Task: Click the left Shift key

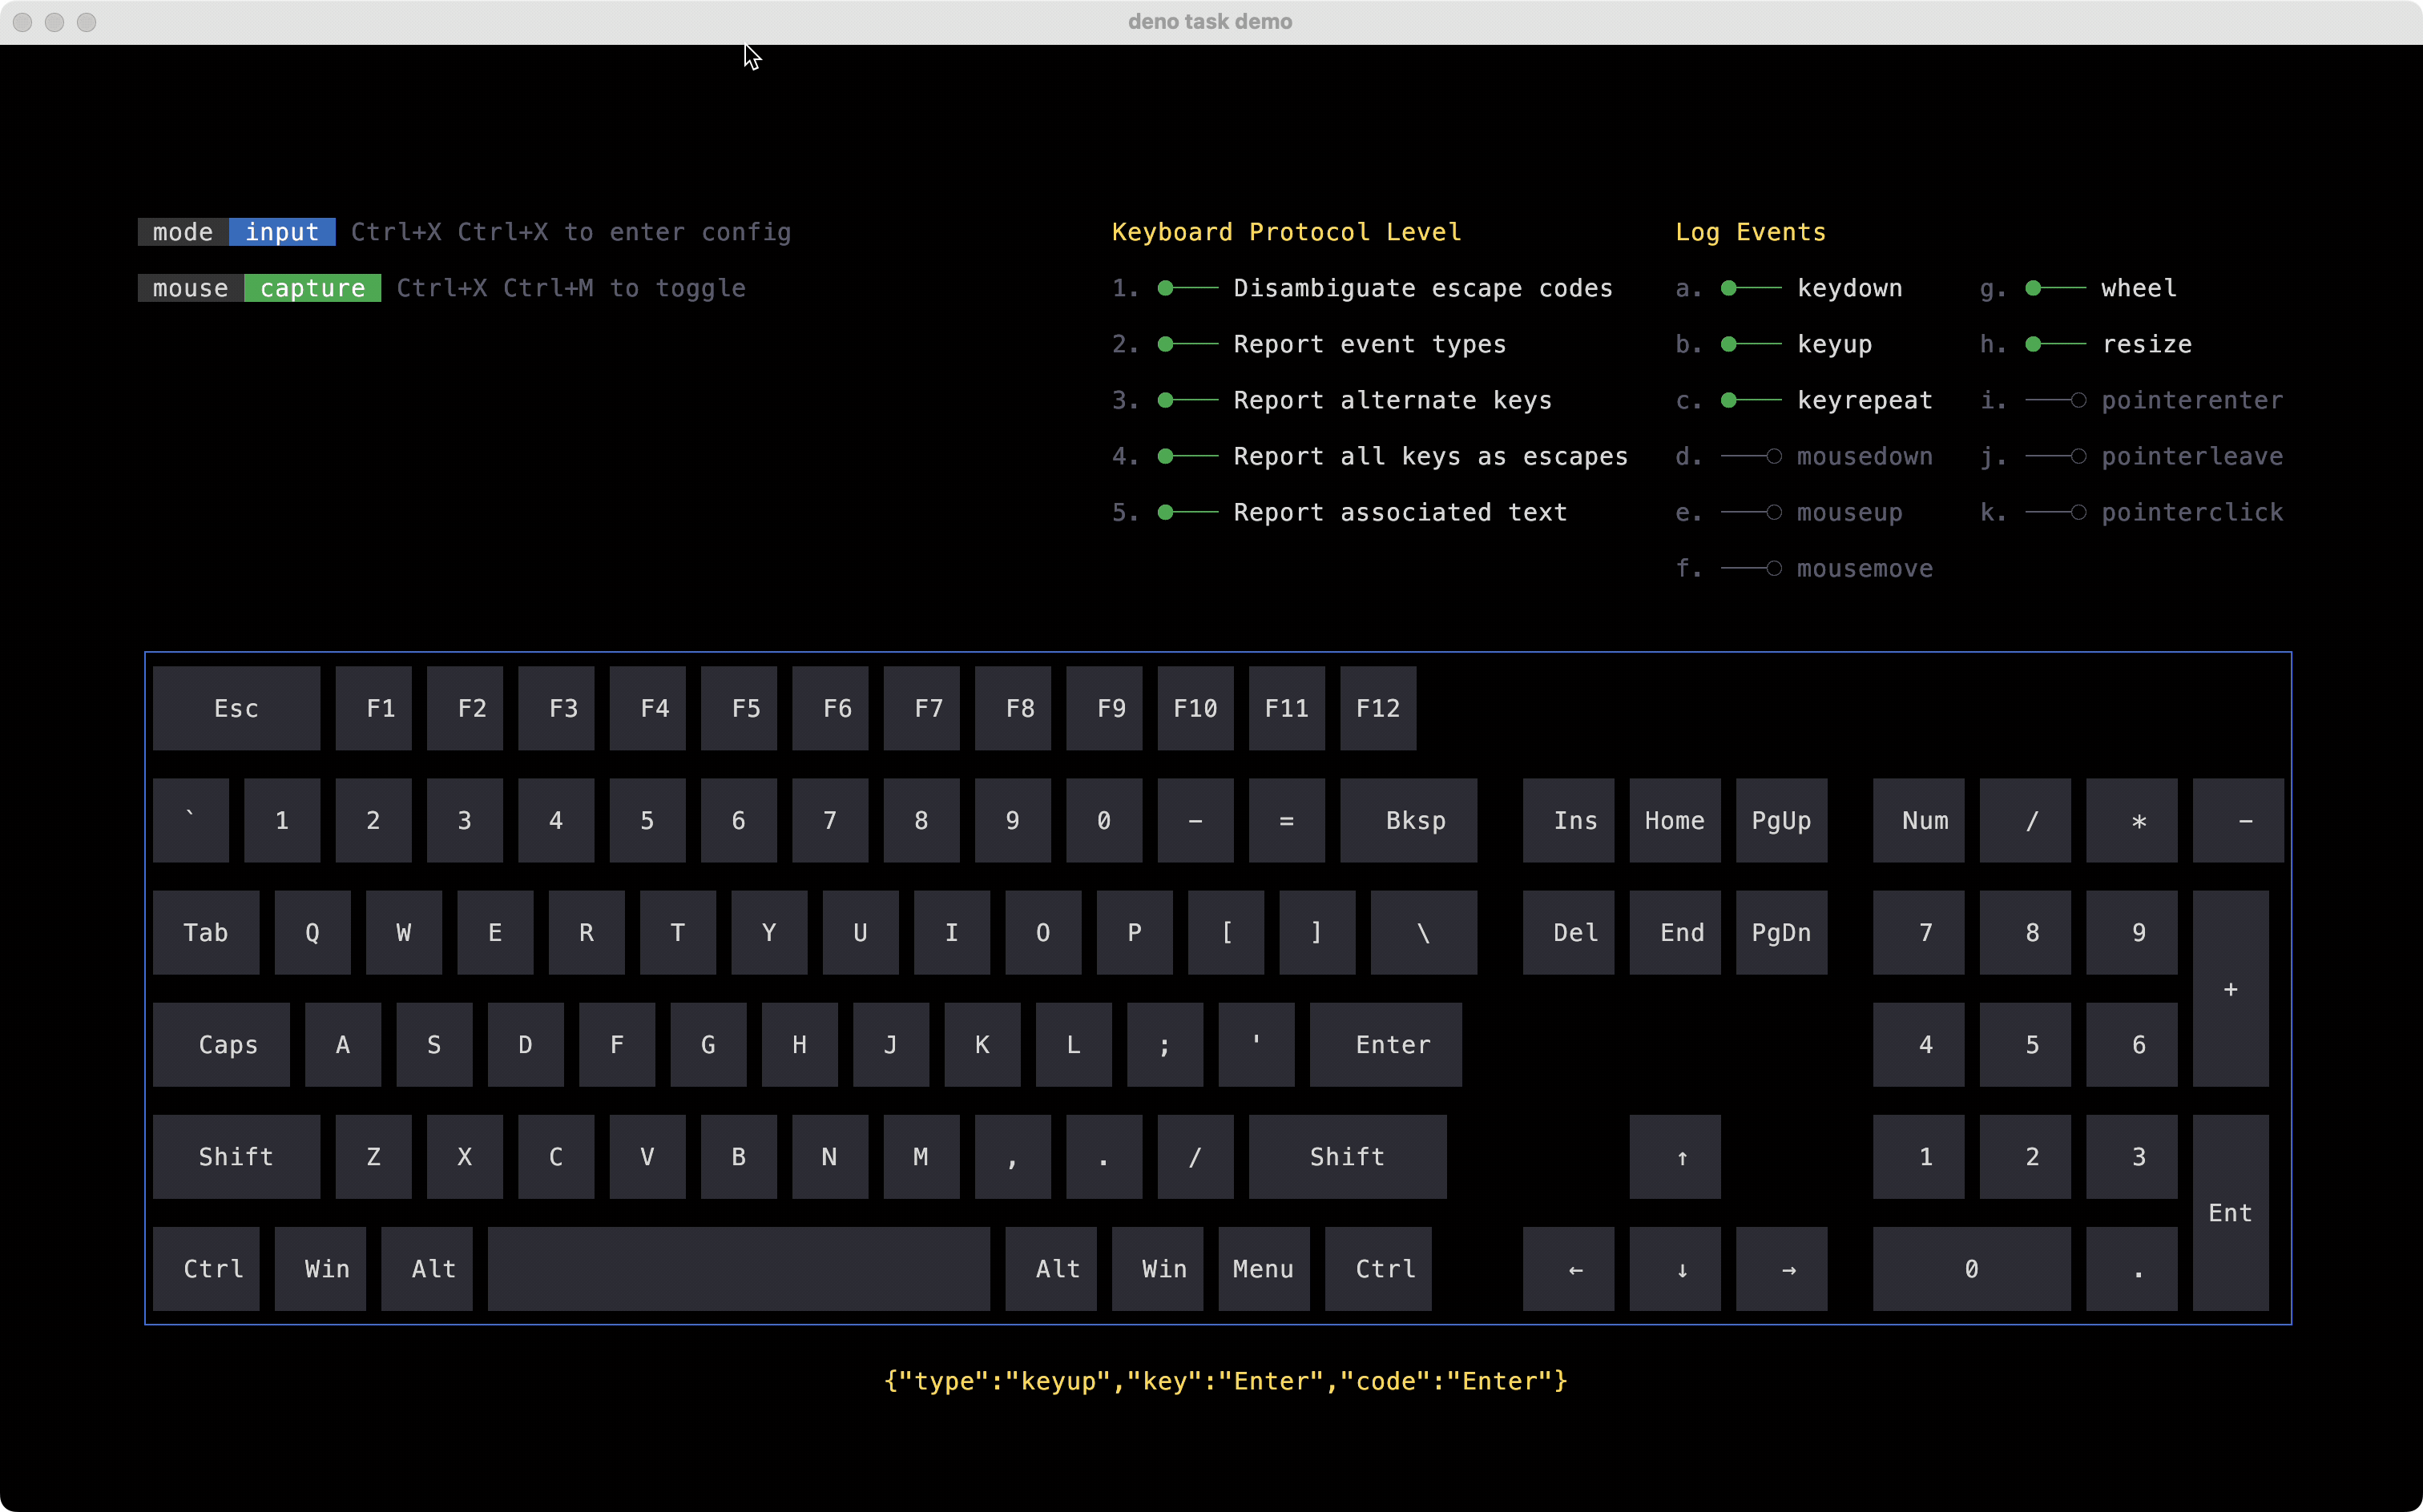Action: coord(236,1156)
